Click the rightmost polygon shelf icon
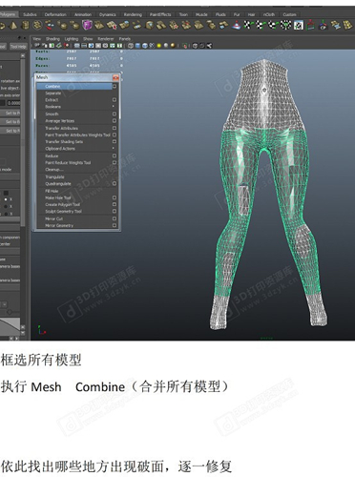The width and height of the screenshot is (355, 477). click(349, 25)
